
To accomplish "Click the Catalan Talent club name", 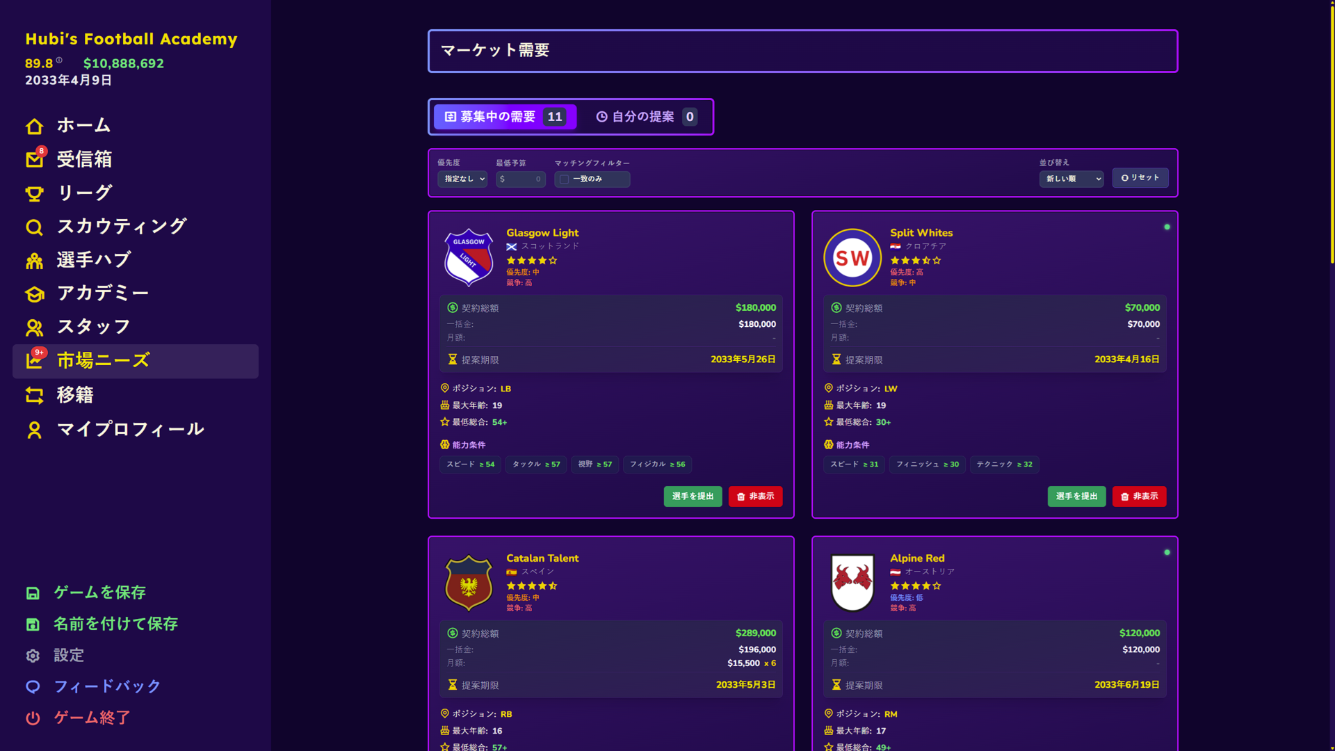I will (542, 558).
